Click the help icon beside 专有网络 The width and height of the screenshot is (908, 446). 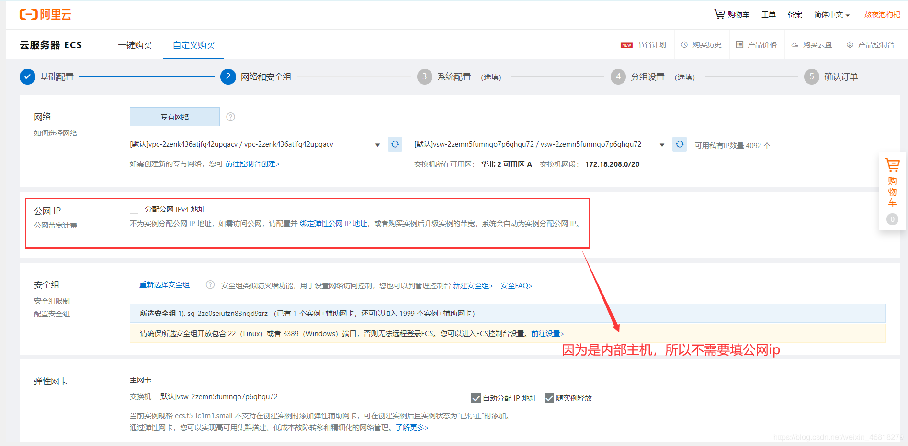pos(230,117)
